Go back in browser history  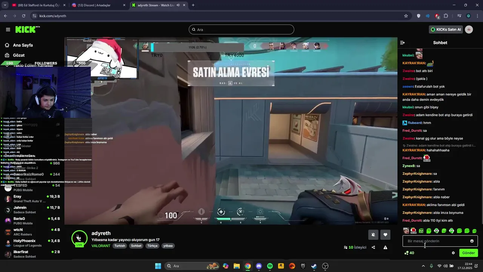click(5, 16)
